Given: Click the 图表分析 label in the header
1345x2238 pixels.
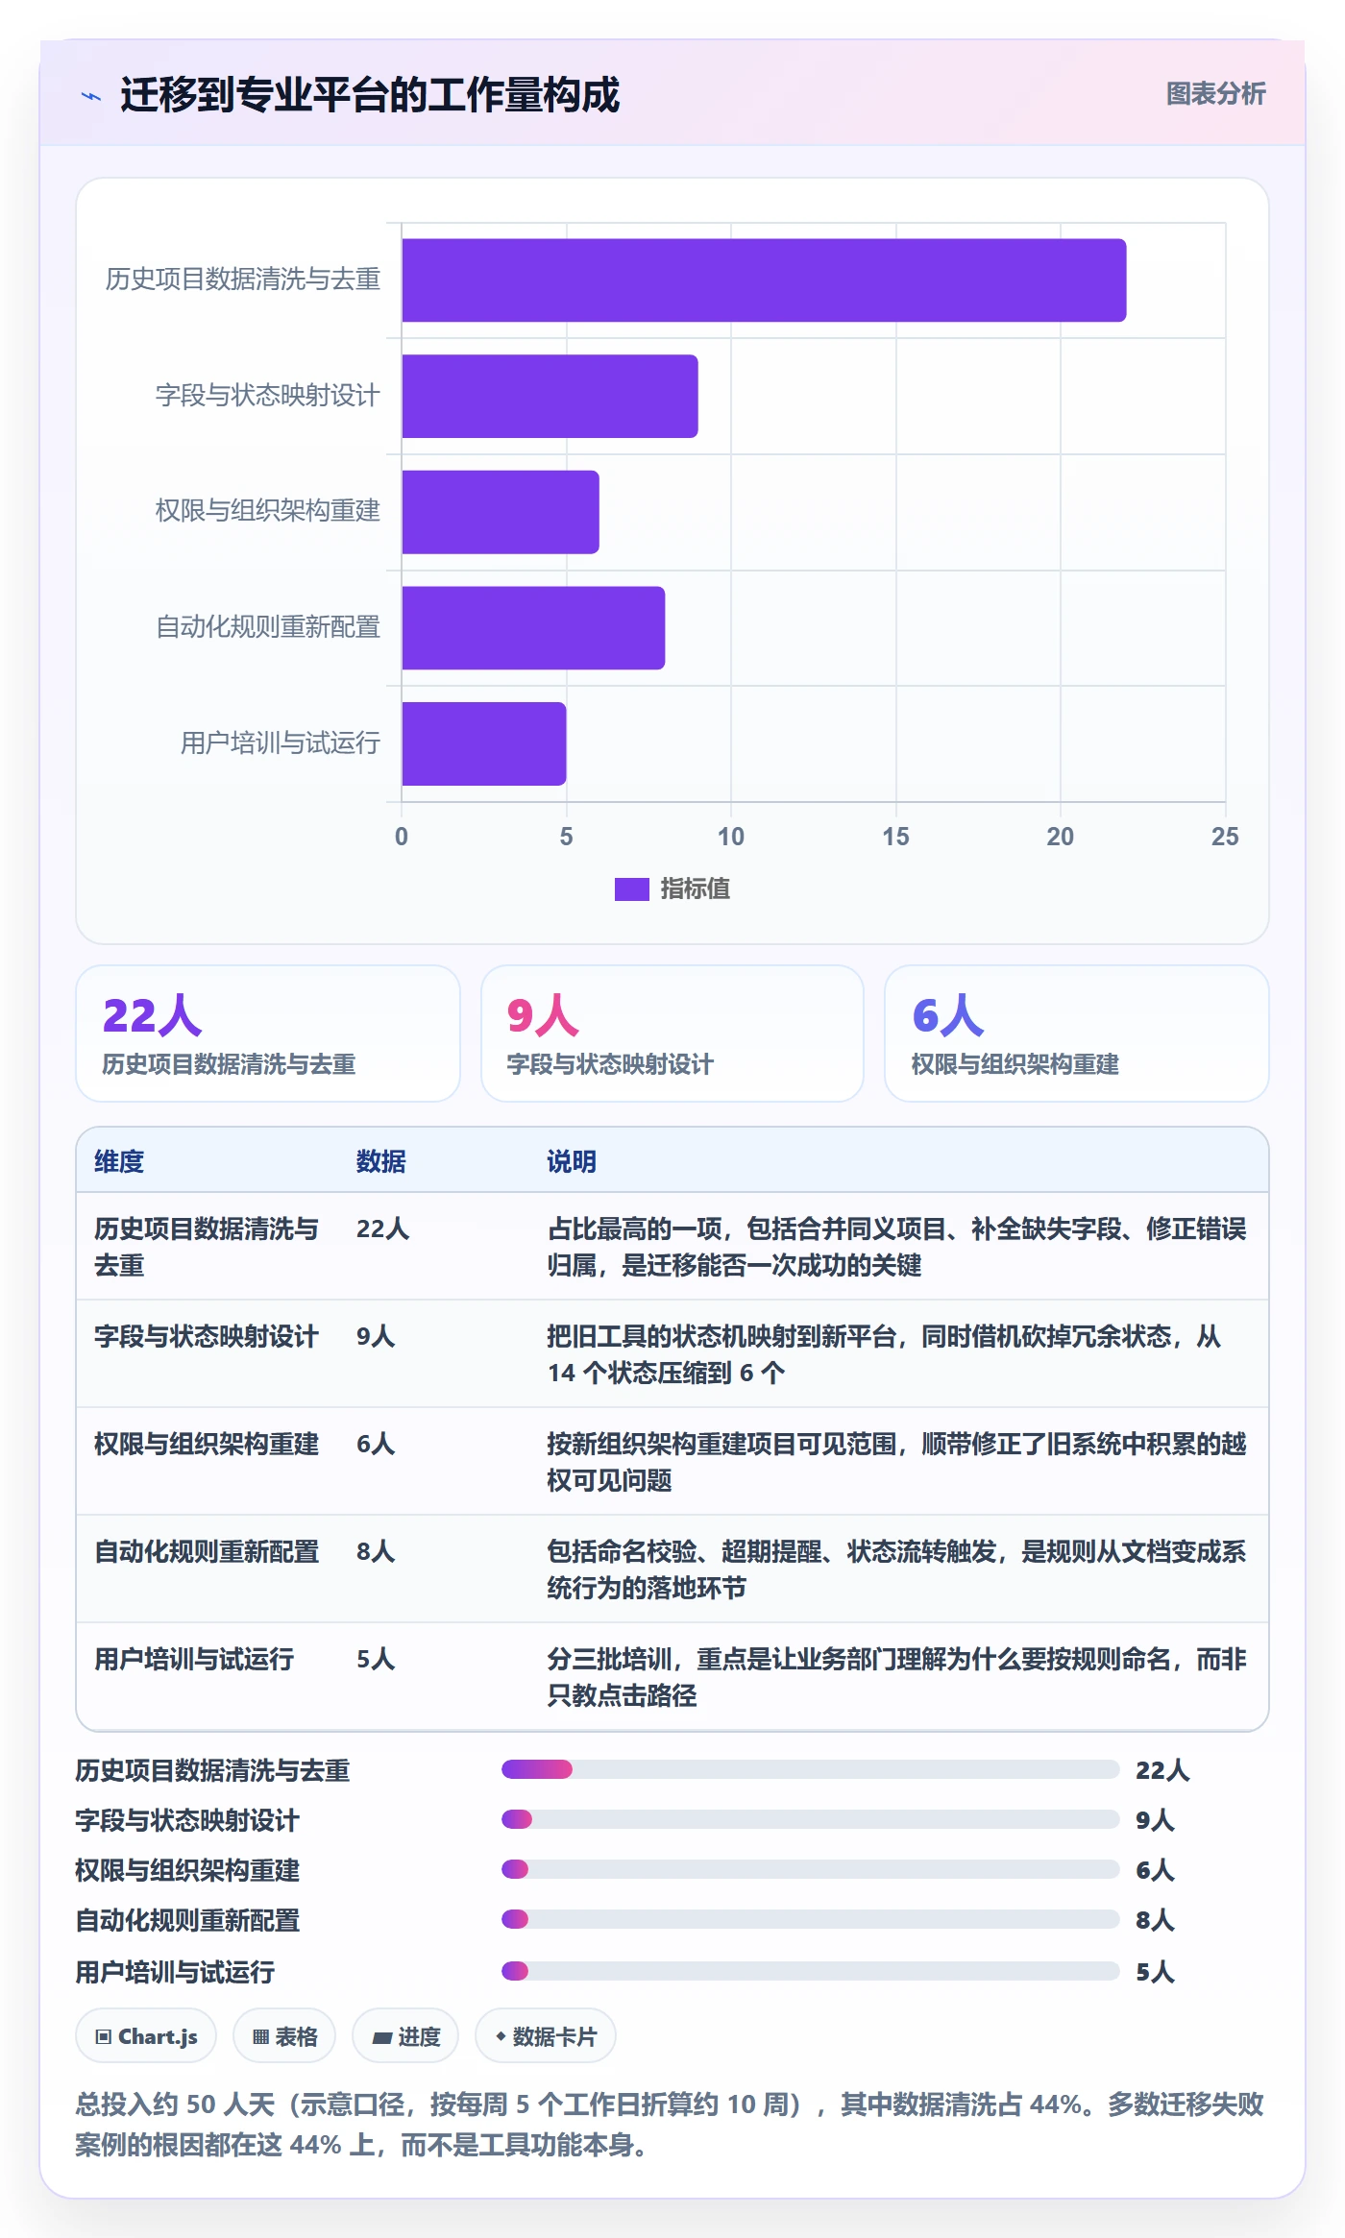Looking at the screenshot, I should tap(1215, 94).
